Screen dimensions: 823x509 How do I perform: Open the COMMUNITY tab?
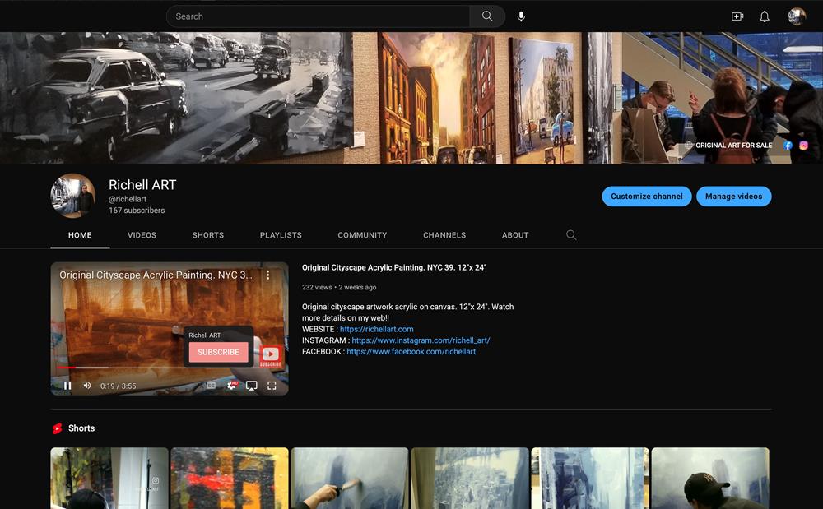pos(362,235)
